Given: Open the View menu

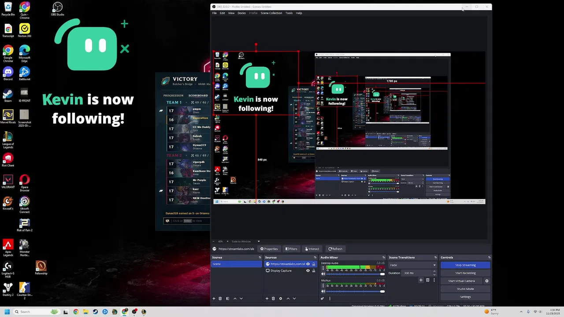Looking at the screenshot, I should pyautogui.click(x=231, y=13).
